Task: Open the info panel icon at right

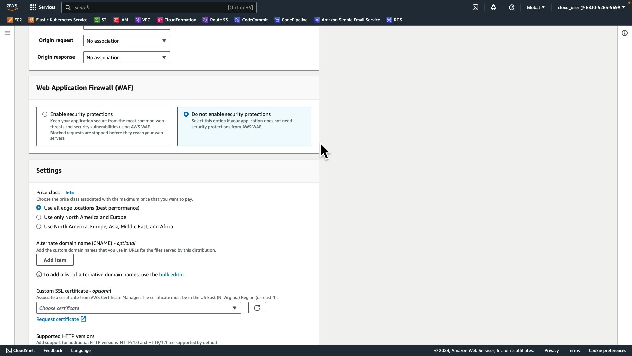Action: pyautogui.click(x=624, y=33)
